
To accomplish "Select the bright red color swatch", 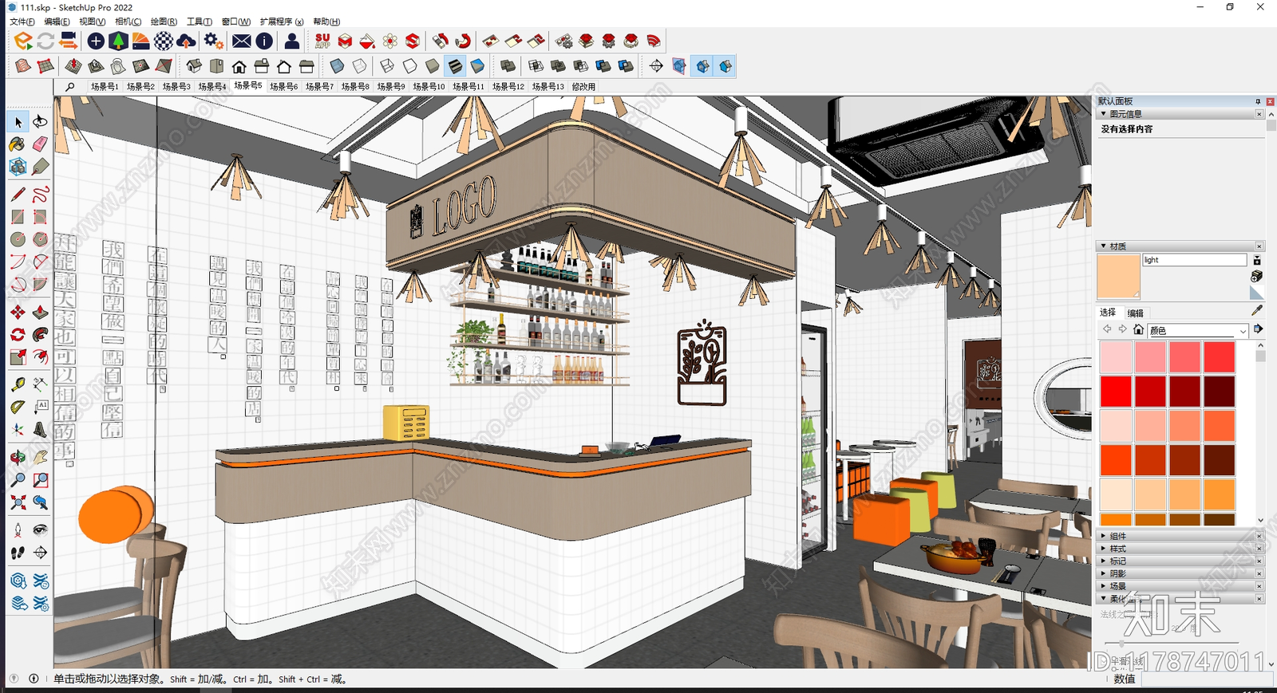I will tap(1116, 392).
